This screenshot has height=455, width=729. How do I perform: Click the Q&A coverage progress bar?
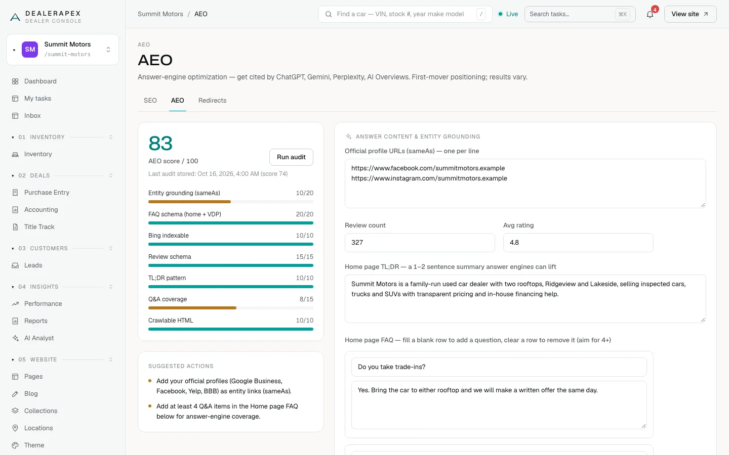(x=231, y=308)
